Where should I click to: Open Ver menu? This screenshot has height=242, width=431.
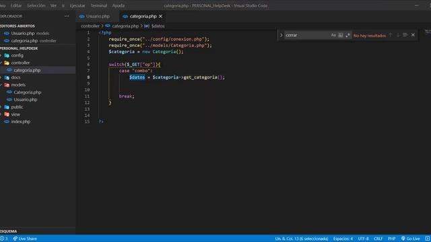pos(53,5)
